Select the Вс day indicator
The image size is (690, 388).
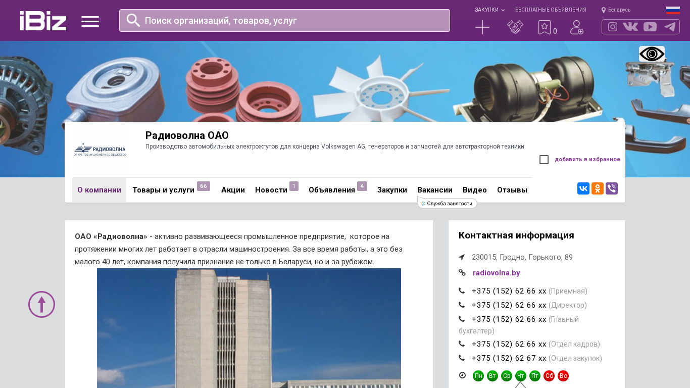(x=563, y=376)
